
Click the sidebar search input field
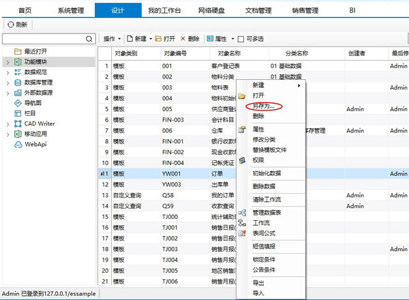[x=44, y=40]
